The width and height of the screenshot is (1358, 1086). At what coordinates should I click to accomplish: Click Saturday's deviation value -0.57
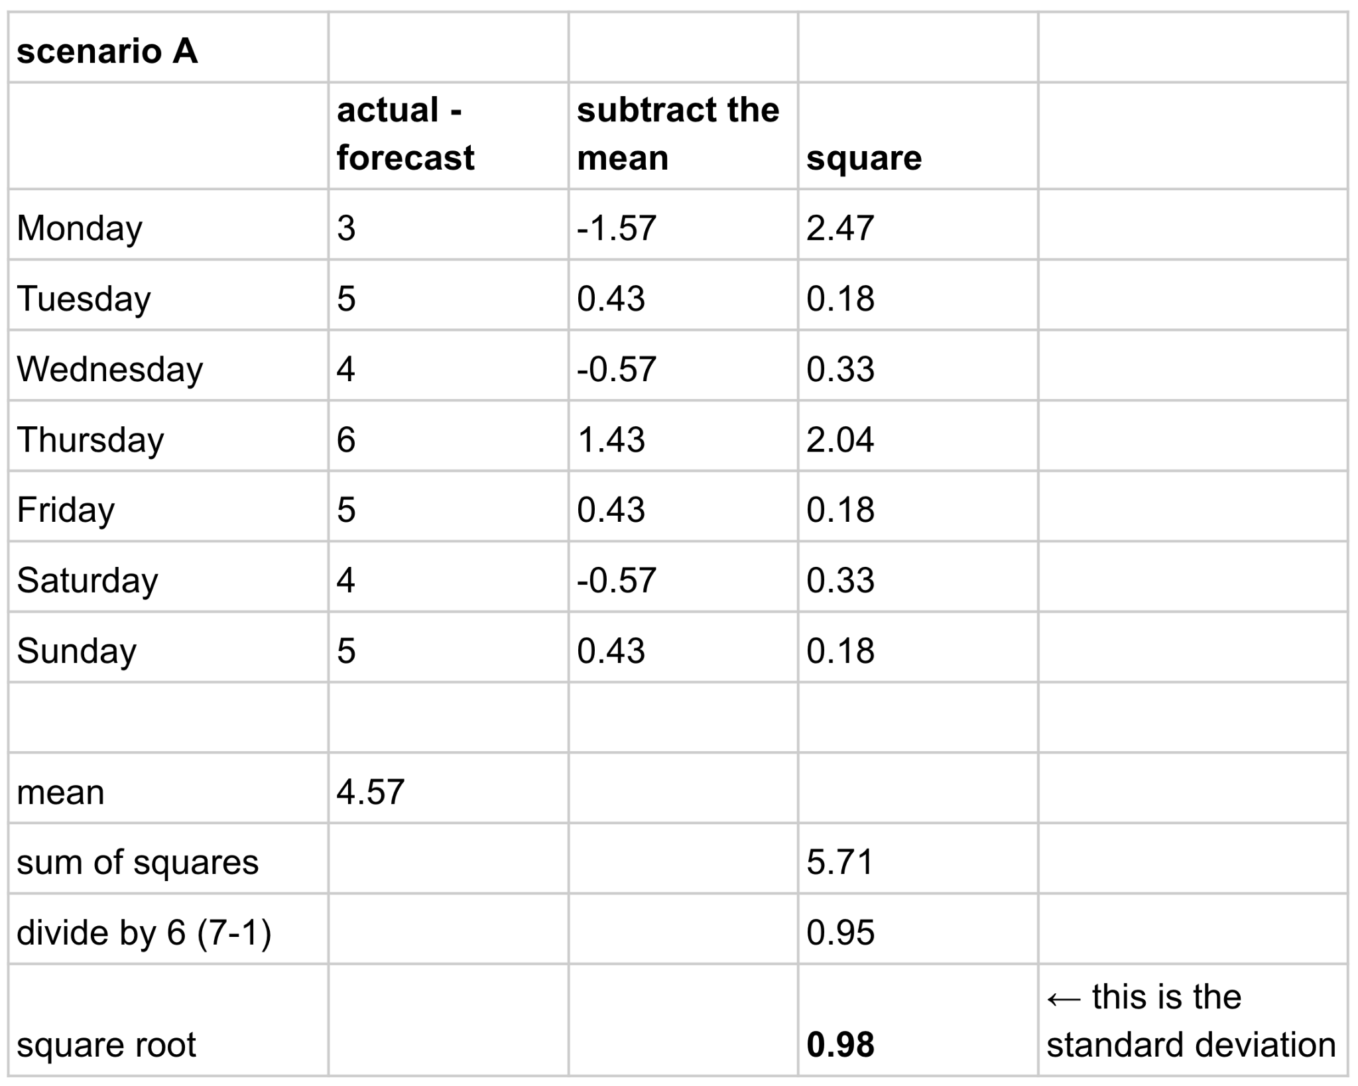tap(616, 579)
